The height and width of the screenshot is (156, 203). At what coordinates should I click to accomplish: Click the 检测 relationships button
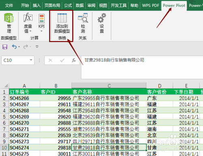point(83,23)
